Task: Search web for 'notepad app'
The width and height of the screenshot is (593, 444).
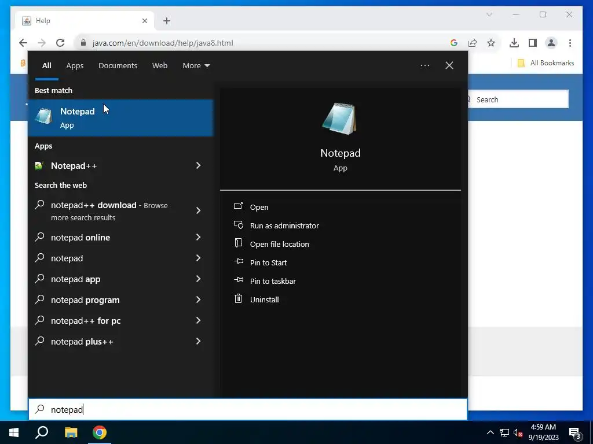Action: [x=76, y=279]
